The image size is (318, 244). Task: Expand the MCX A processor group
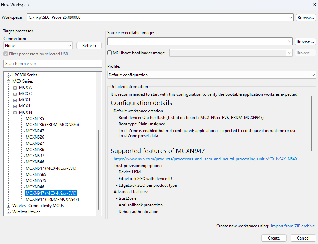point(15,87)
